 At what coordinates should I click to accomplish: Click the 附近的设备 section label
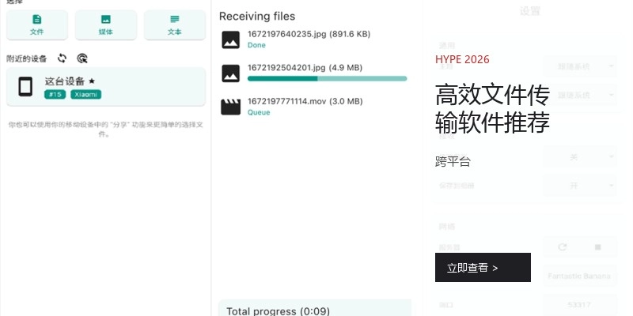27,58
